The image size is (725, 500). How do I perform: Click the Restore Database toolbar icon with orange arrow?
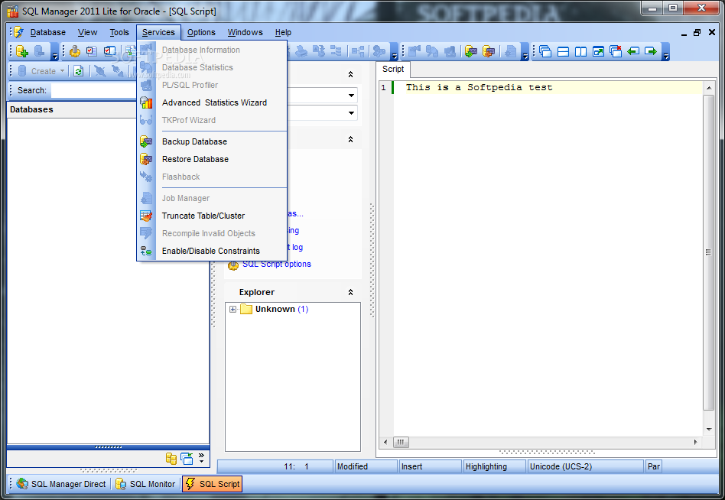(x=489, y=51)
